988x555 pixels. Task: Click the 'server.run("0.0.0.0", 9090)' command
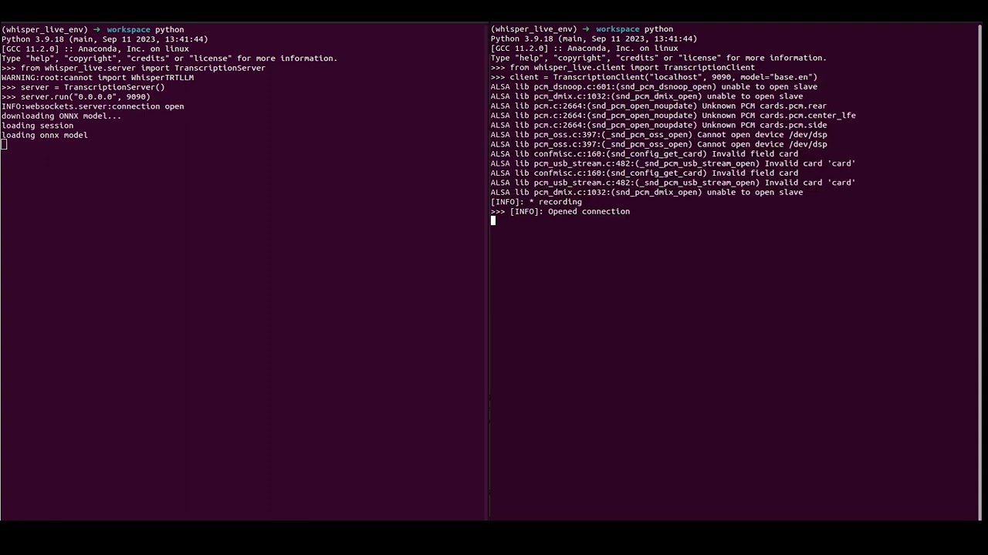[76, 96]
